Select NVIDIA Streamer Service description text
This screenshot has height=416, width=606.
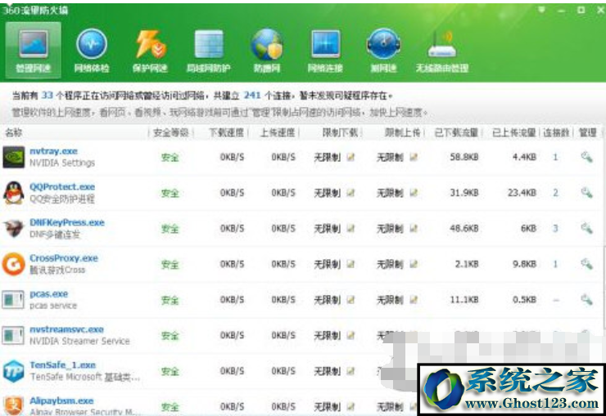click(x=79, y=341)
